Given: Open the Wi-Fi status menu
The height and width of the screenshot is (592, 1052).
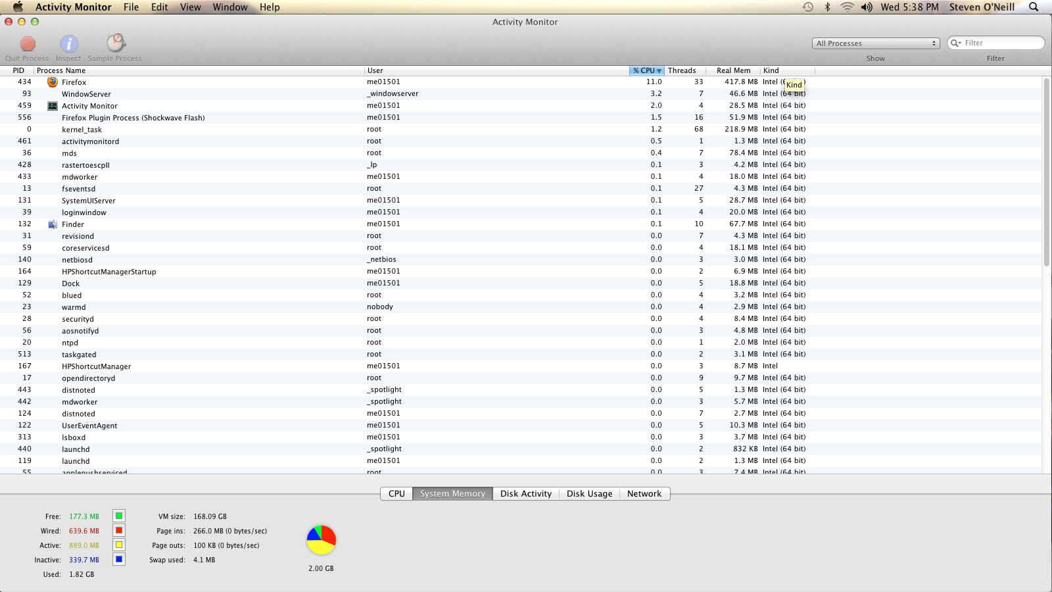Looking at the screenshot, I should tap(848, 7).
